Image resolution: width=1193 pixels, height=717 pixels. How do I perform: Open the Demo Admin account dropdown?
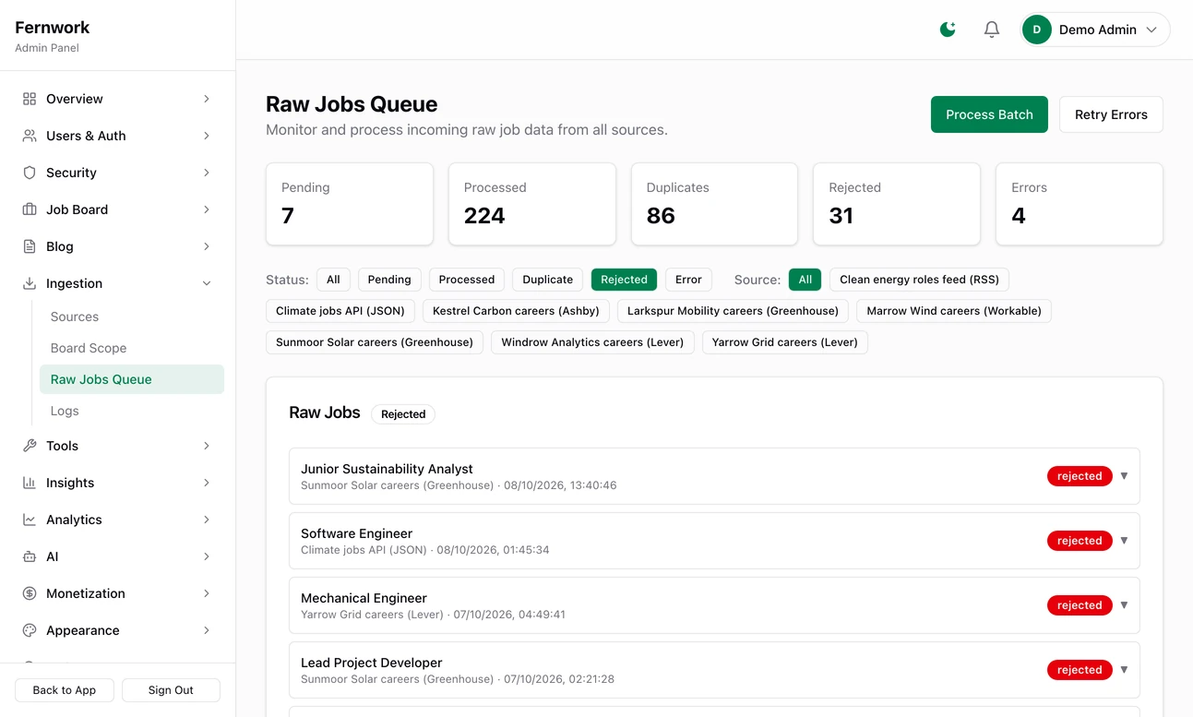(x=1095, y=30)
